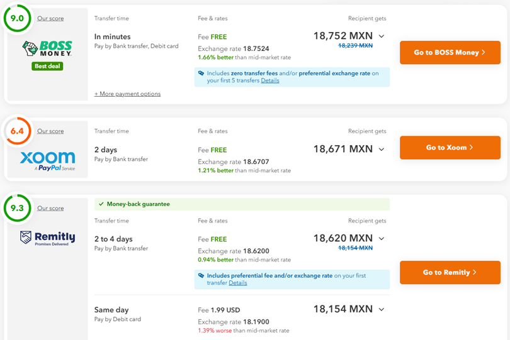The width and height of the screenshot is (510, 340).
Task: Click the Xoom PayPal logo
Action: (47, 160)
